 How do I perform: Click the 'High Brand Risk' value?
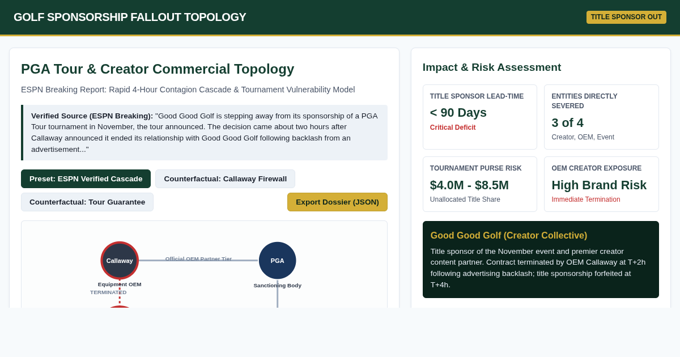click(x=599, y=185)
